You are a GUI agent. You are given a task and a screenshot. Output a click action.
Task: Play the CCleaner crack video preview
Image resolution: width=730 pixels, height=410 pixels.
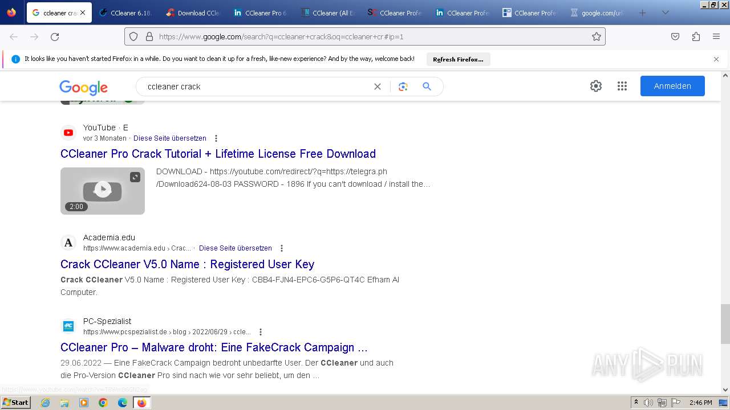(x=103, y=191)
